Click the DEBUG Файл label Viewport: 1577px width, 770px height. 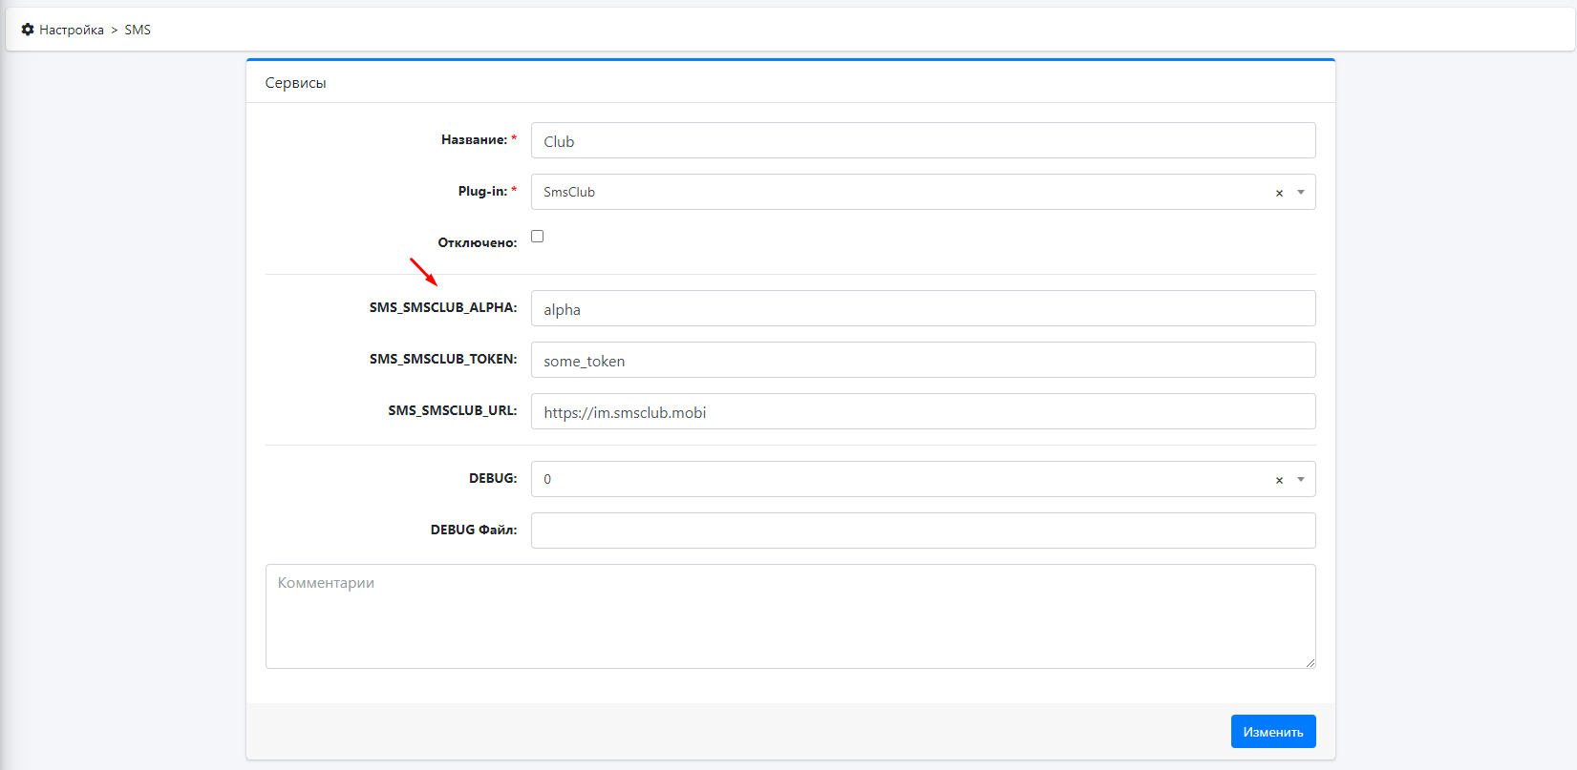coord(474,530)
